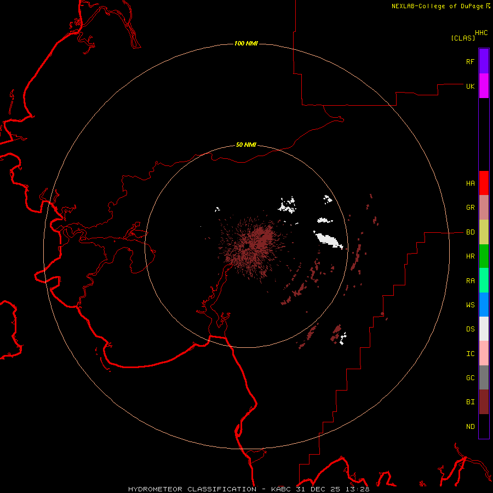Click the UK legend label
The image size is (493, 493).
tap(470, 87)
